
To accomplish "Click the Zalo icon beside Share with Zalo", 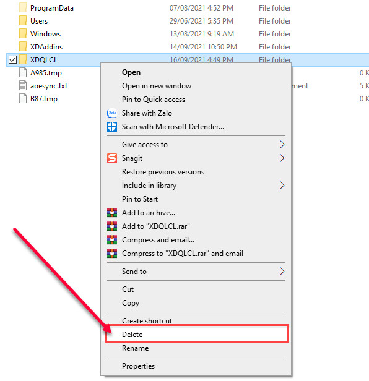I will [x=112, y=113].
